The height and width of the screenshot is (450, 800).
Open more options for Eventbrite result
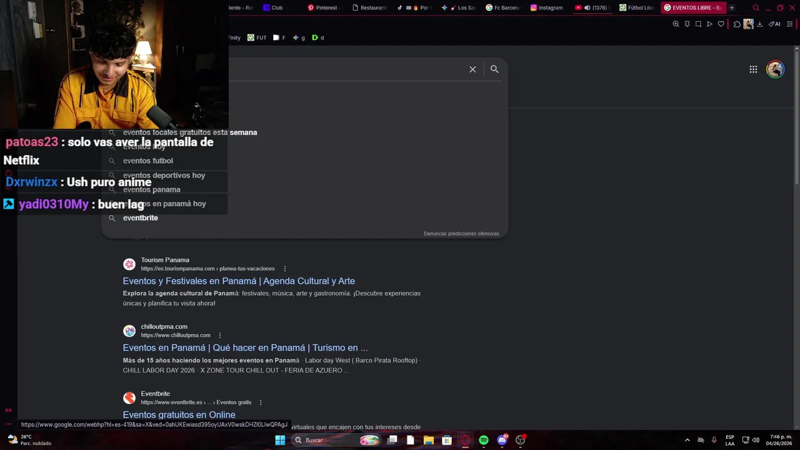[x=261, y=402]
